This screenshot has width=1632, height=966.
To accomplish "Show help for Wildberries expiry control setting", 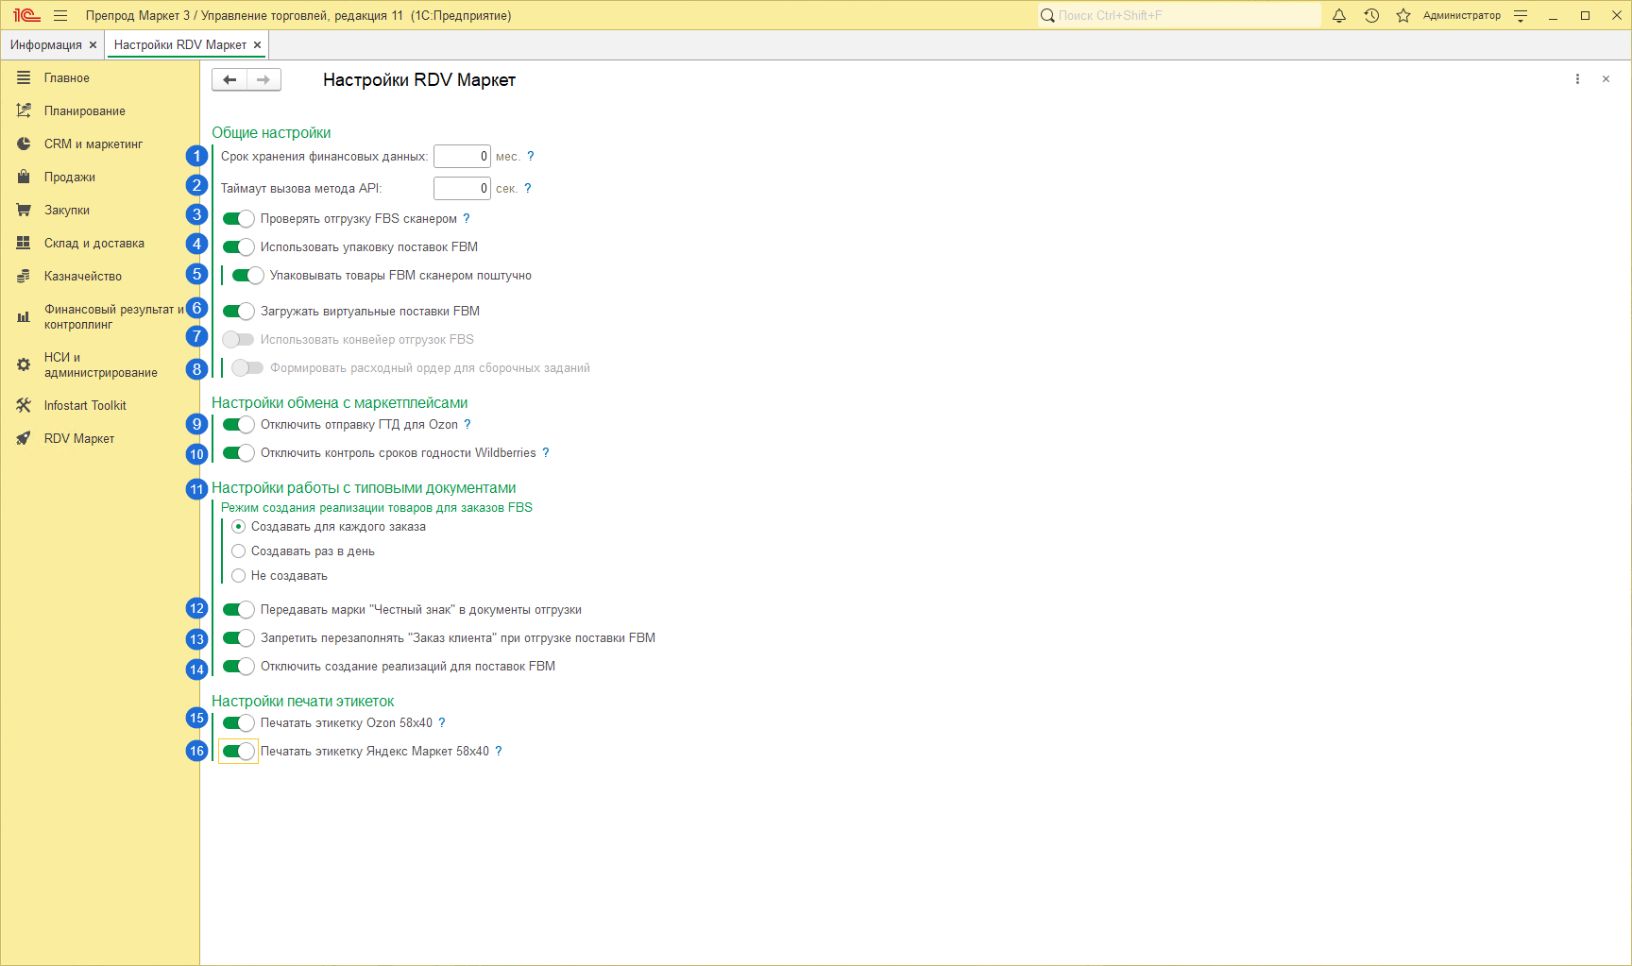I will (546, 453).
